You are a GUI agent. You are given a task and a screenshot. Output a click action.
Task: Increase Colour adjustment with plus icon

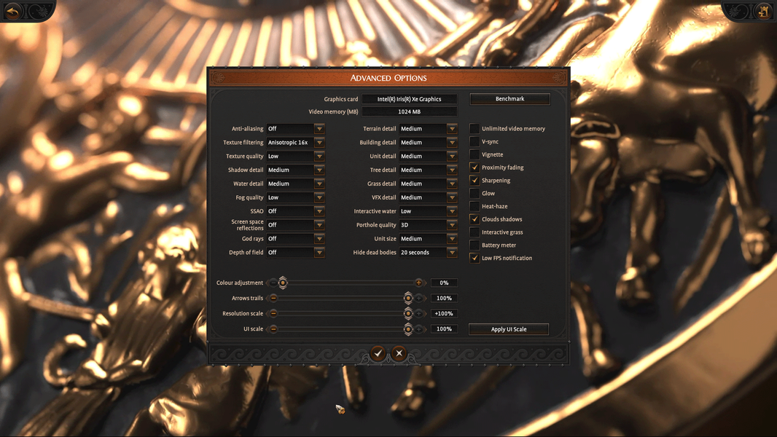coord(418,283)
